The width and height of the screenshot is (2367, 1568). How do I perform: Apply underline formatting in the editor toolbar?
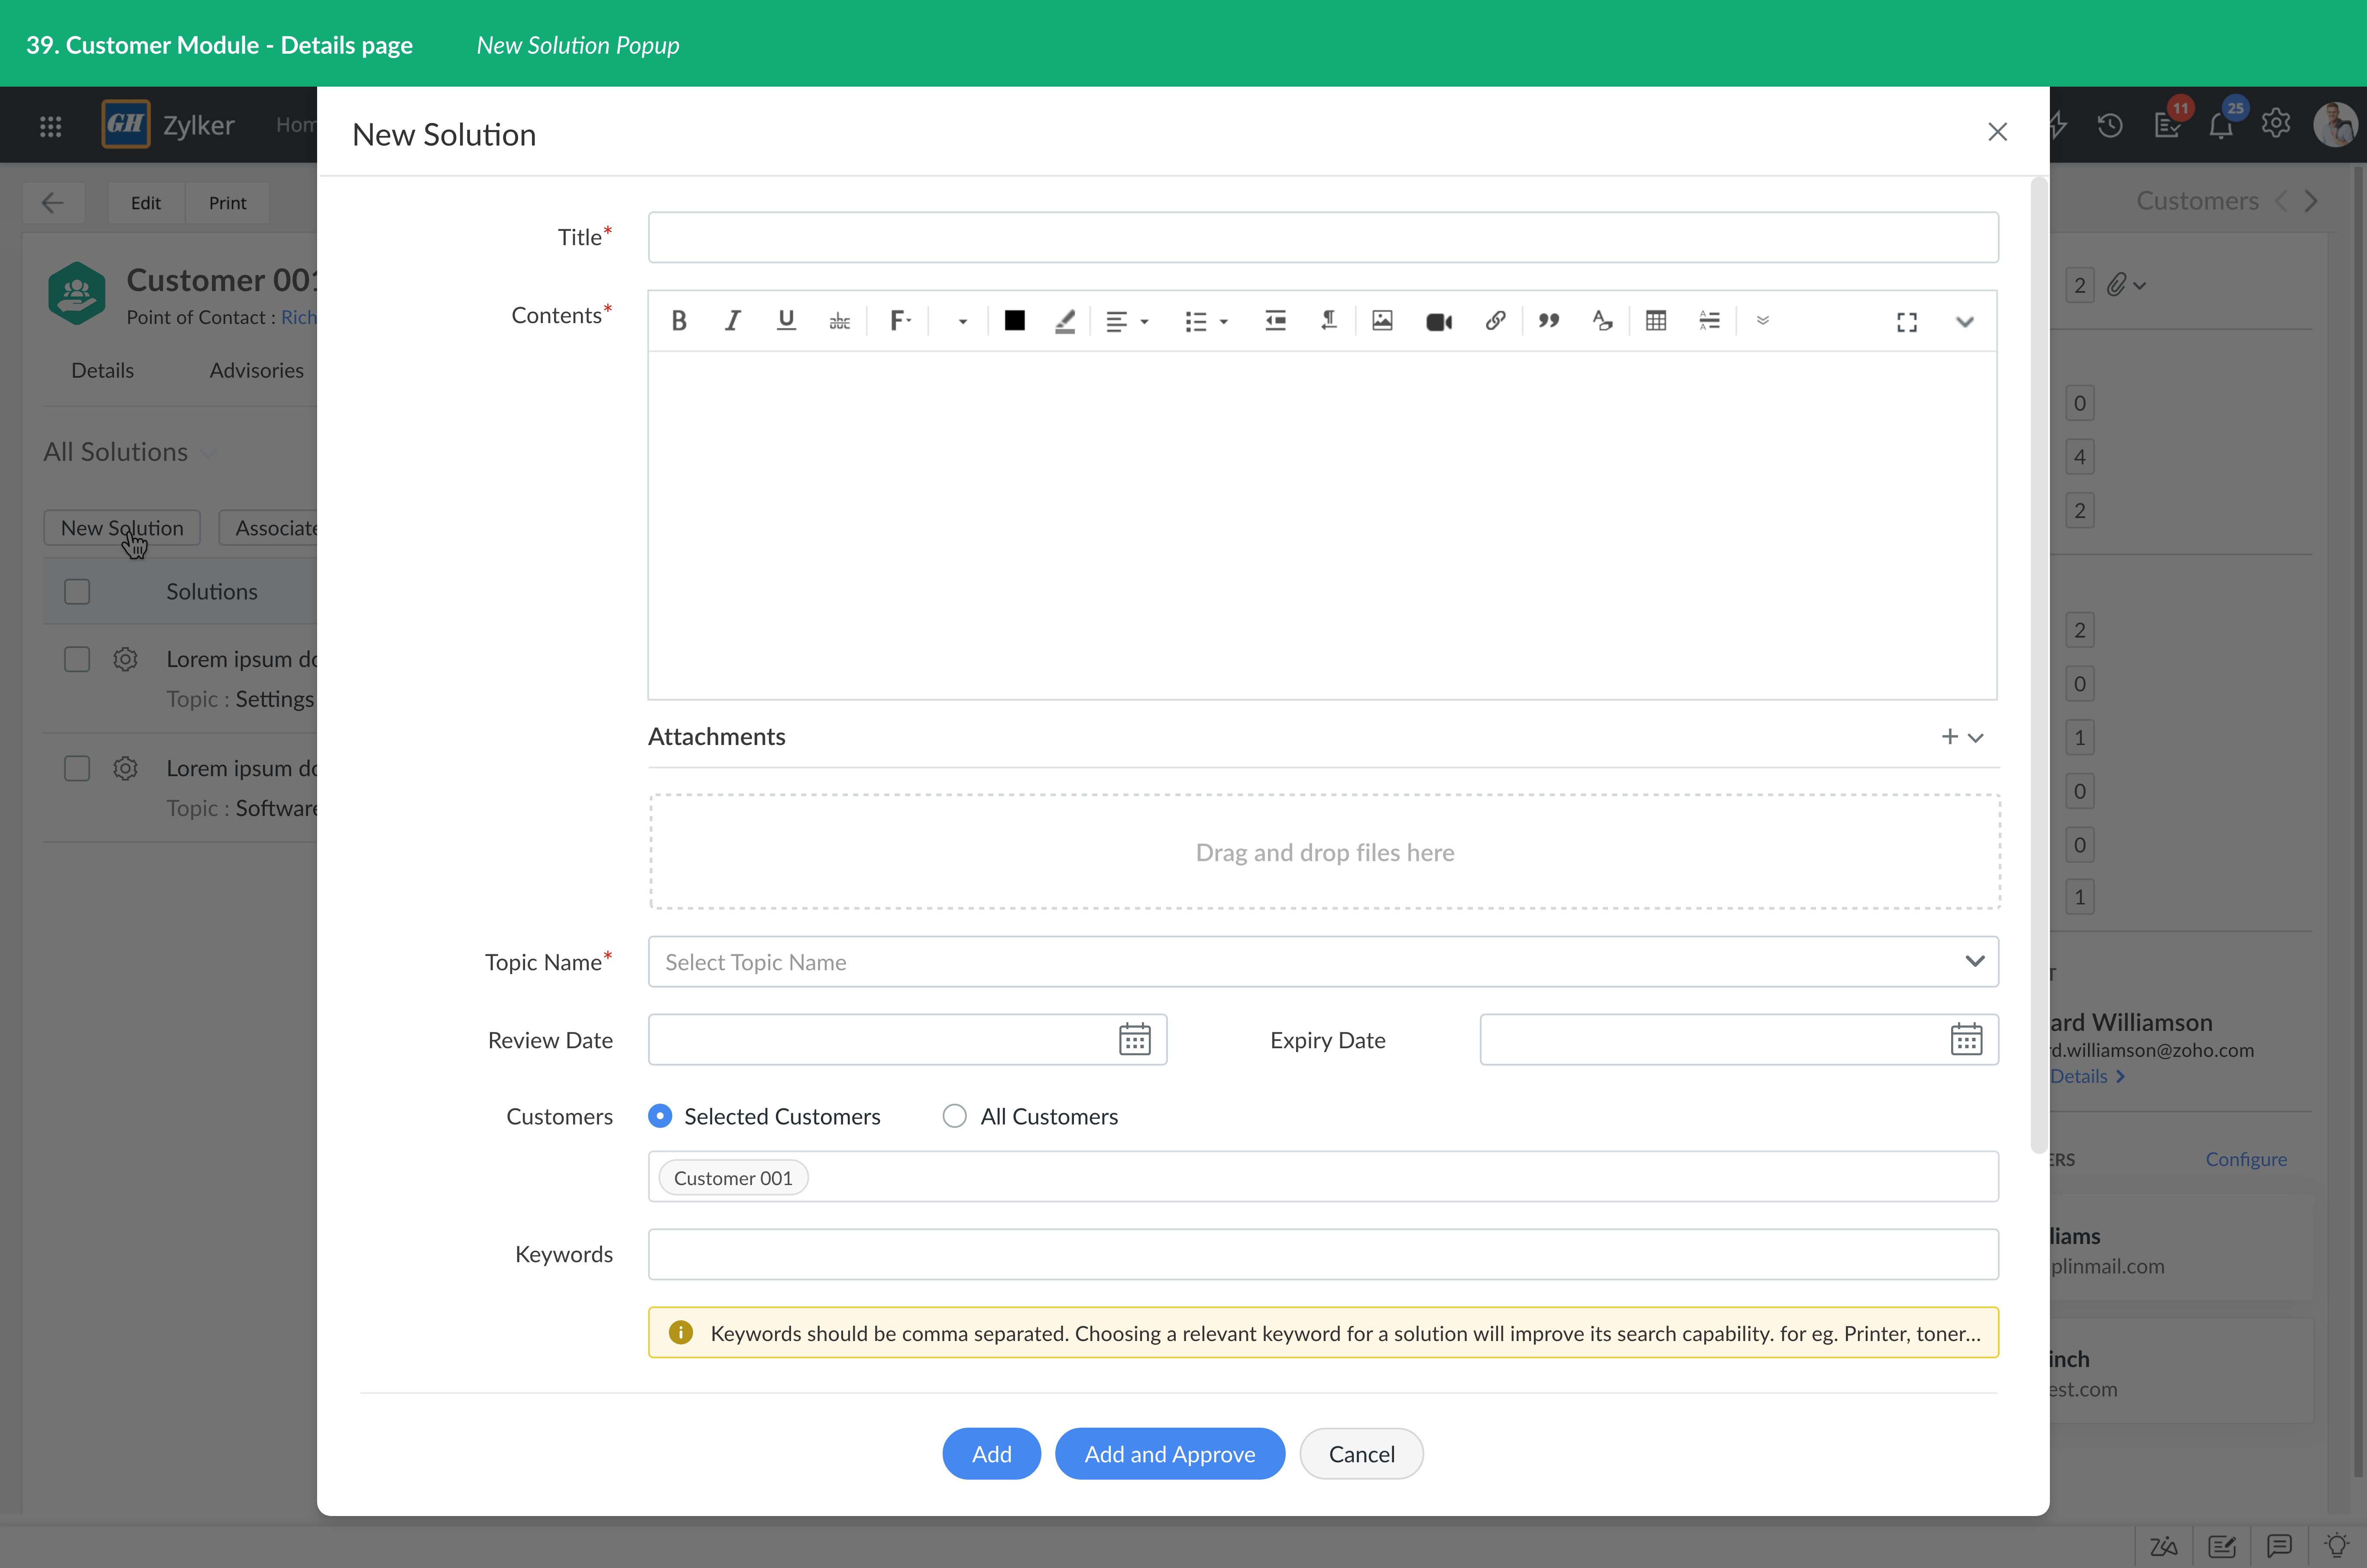[x=786, y=321]
